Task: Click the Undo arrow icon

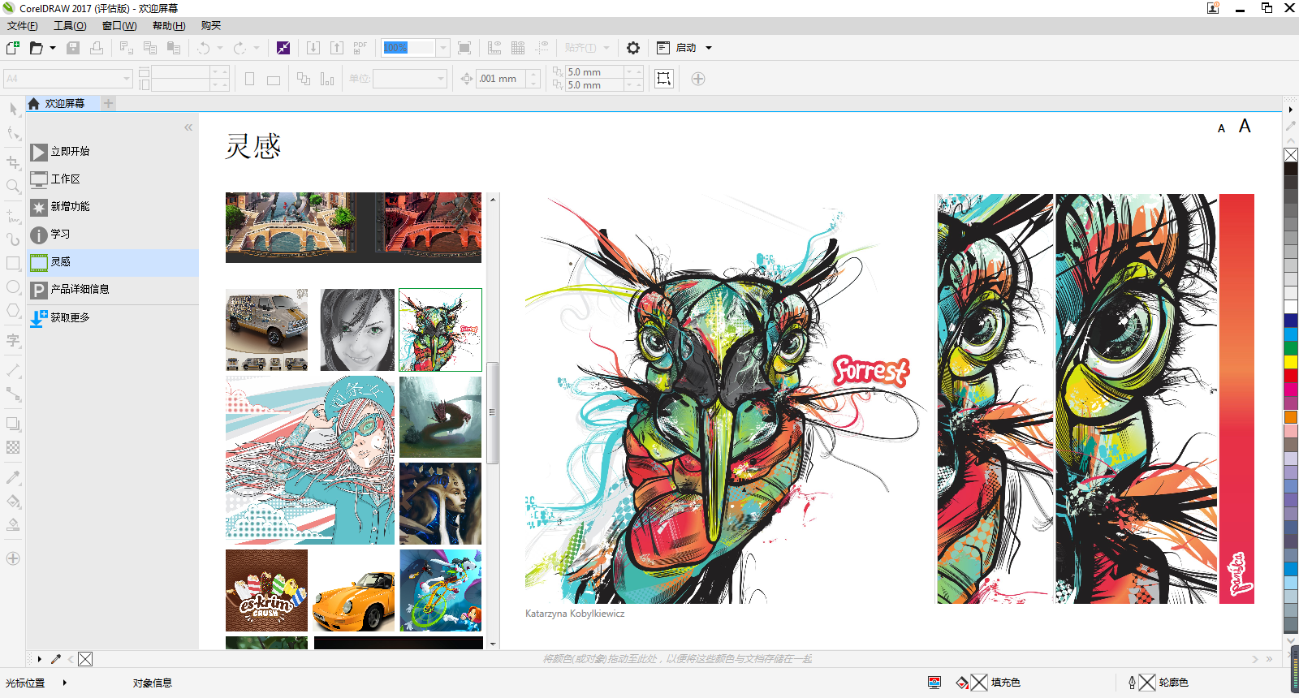Action: pyautogui.click(x=204, y=48)
